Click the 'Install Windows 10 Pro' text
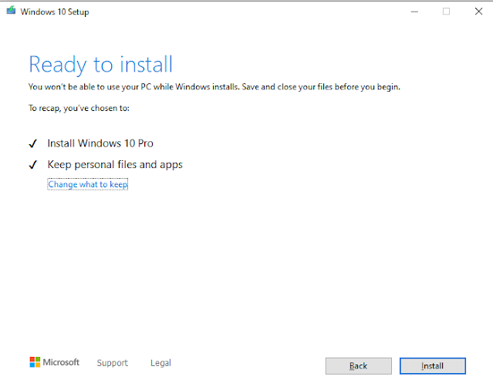Screen dimensions: 493x390 pos(100,143)
